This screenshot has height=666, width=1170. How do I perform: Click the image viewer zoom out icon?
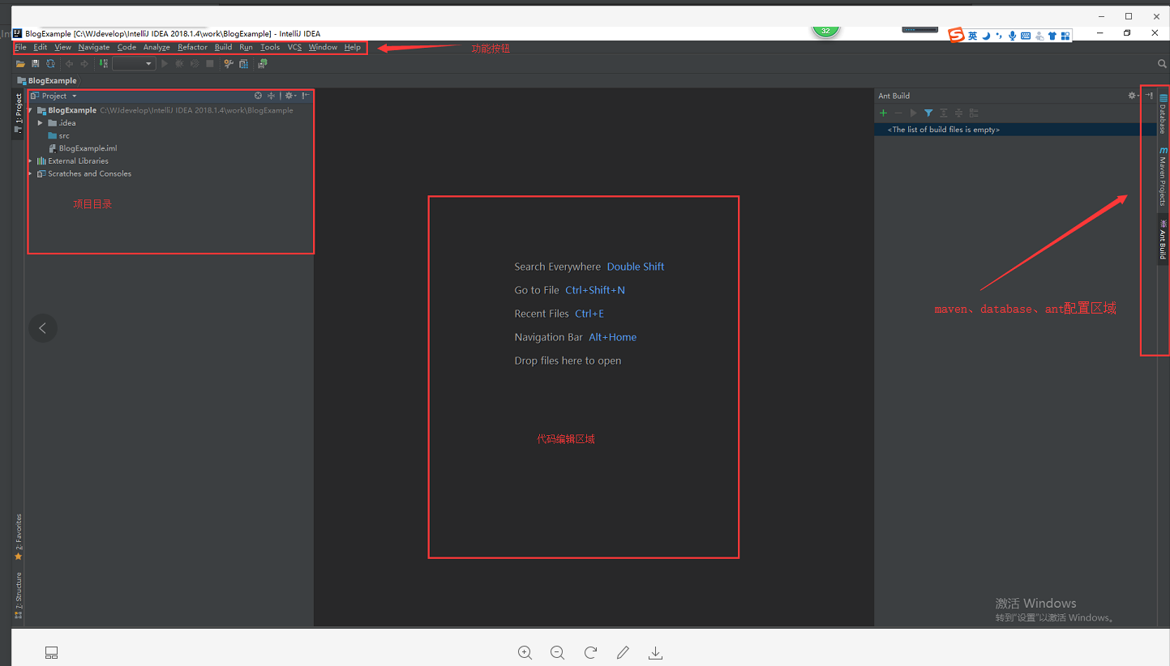point(558,652)
